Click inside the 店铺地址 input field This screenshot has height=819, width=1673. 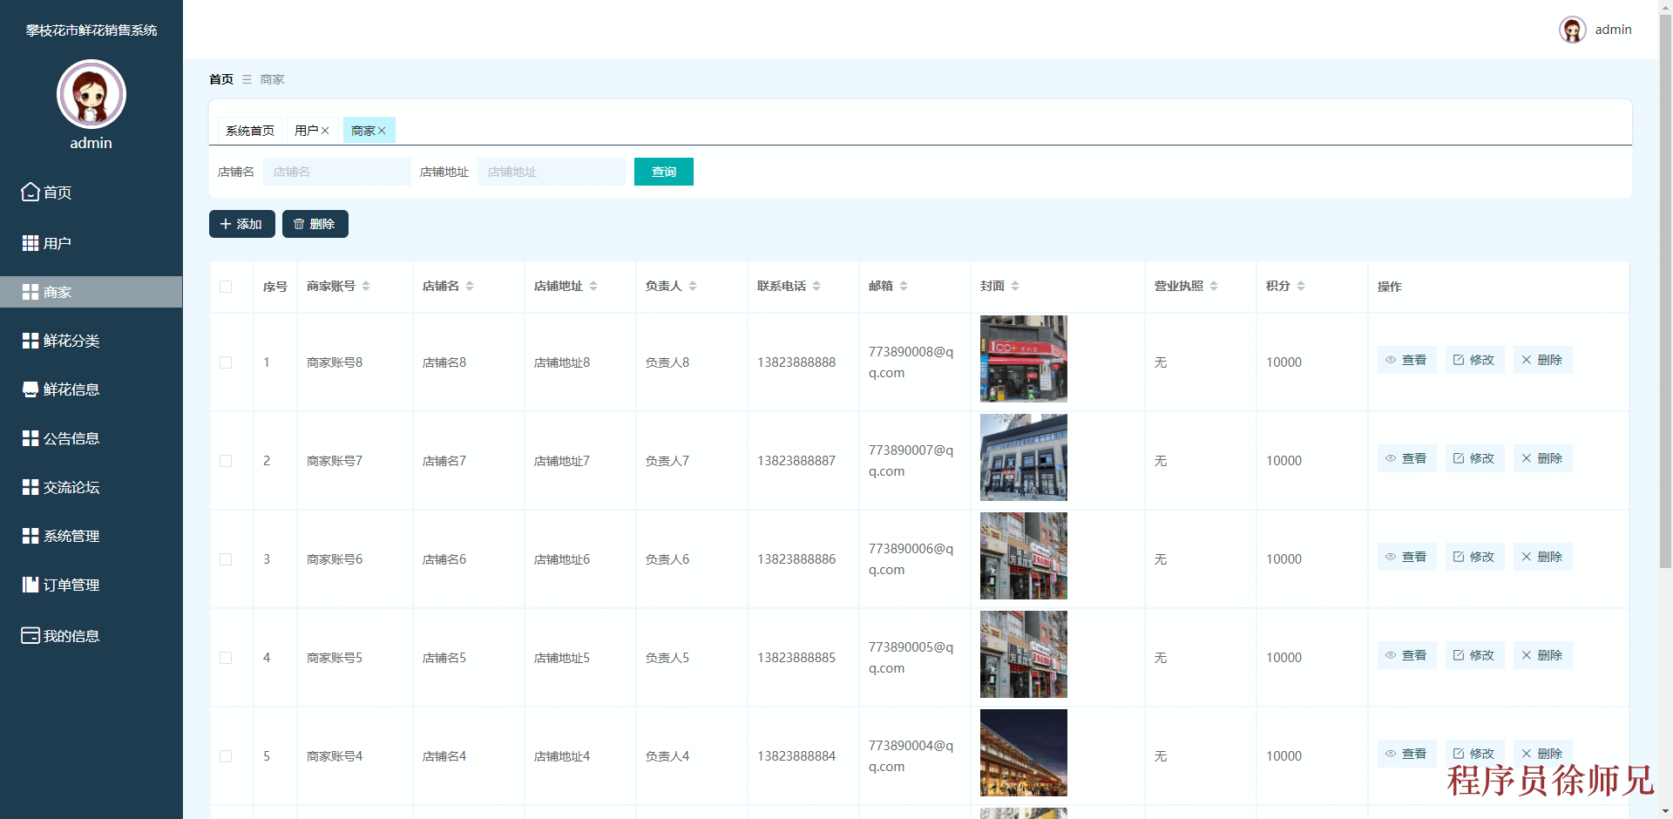[552, 172]
